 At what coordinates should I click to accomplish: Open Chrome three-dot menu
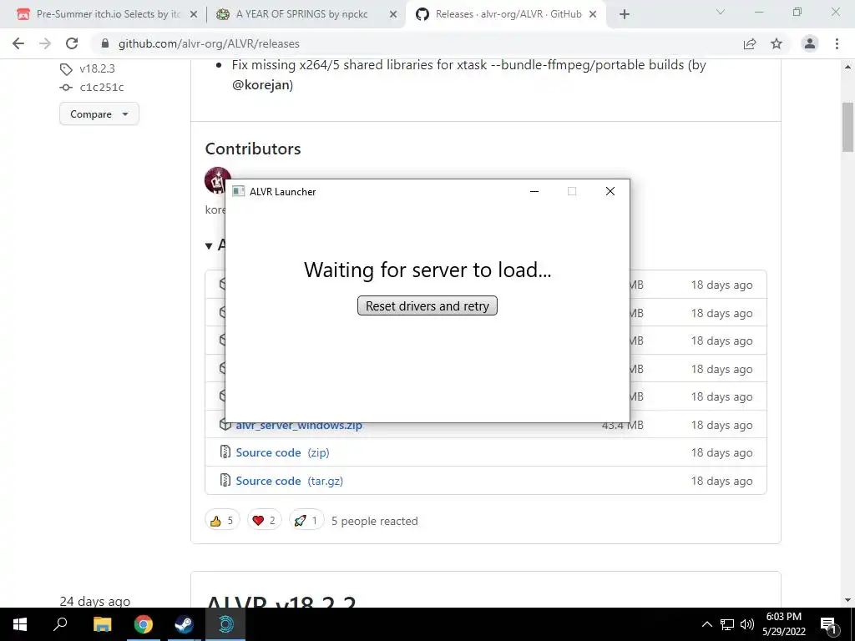[x=837, y=43]
